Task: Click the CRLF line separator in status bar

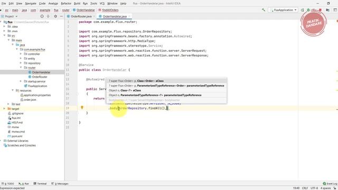Action: (x=305, y=188)
